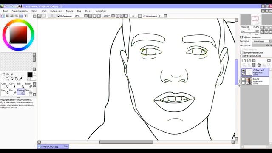
Task: Select the Rotate view tool
Action: pyautogui.click(x=12, y=79)
